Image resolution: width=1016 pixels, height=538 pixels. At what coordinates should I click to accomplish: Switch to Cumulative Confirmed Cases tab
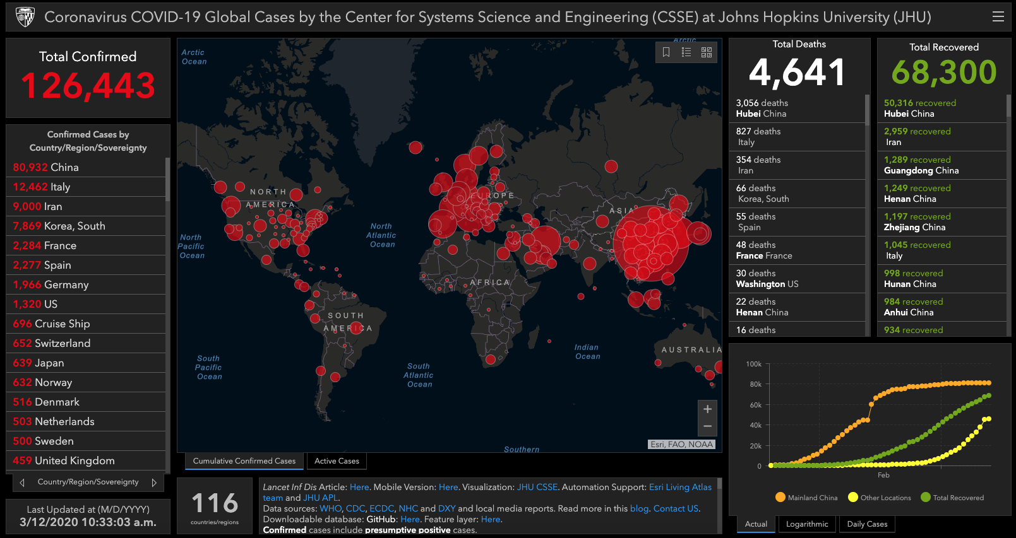[x=244, y=461]
